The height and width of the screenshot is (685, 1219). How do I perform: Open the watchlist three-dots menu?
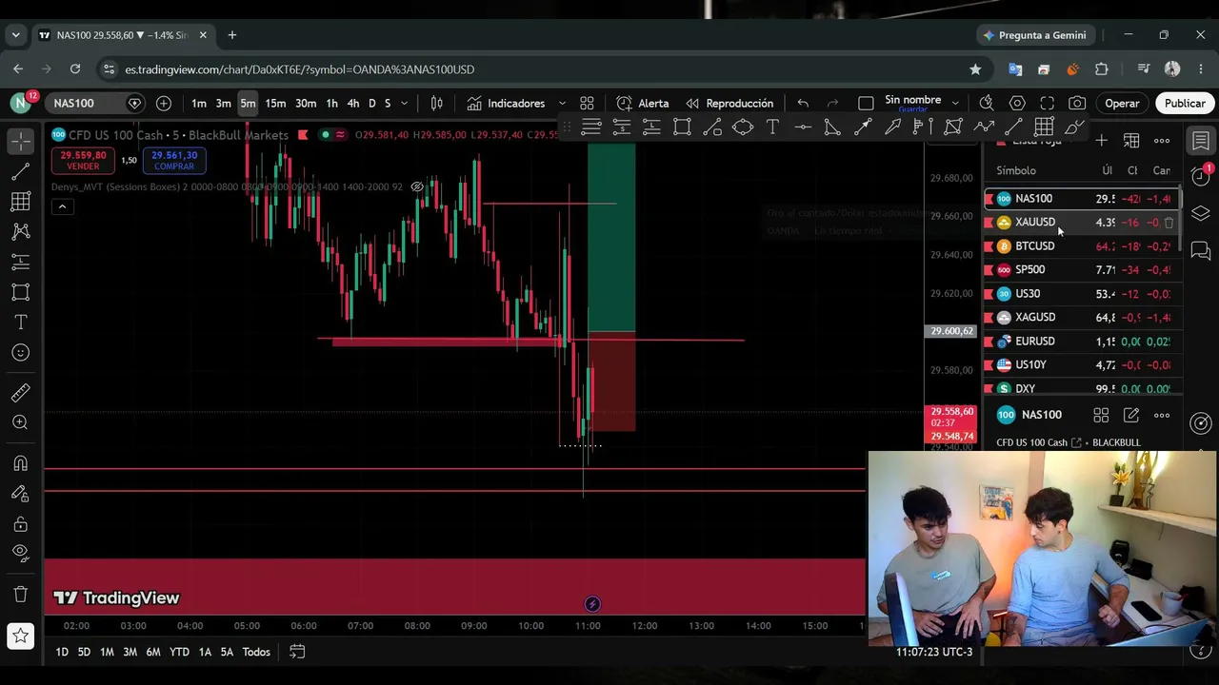point(1162,141)
